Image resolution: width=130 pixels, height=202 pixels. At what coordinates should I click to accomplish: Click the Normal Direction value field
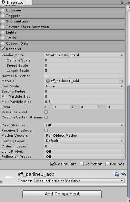84,76
